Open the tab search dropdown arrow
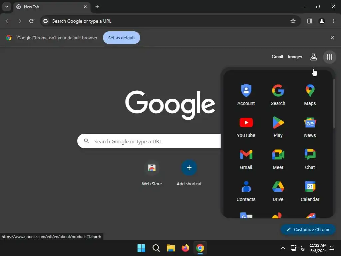The width and height of the screenshot is (341, 256). [x=7, y=7]
